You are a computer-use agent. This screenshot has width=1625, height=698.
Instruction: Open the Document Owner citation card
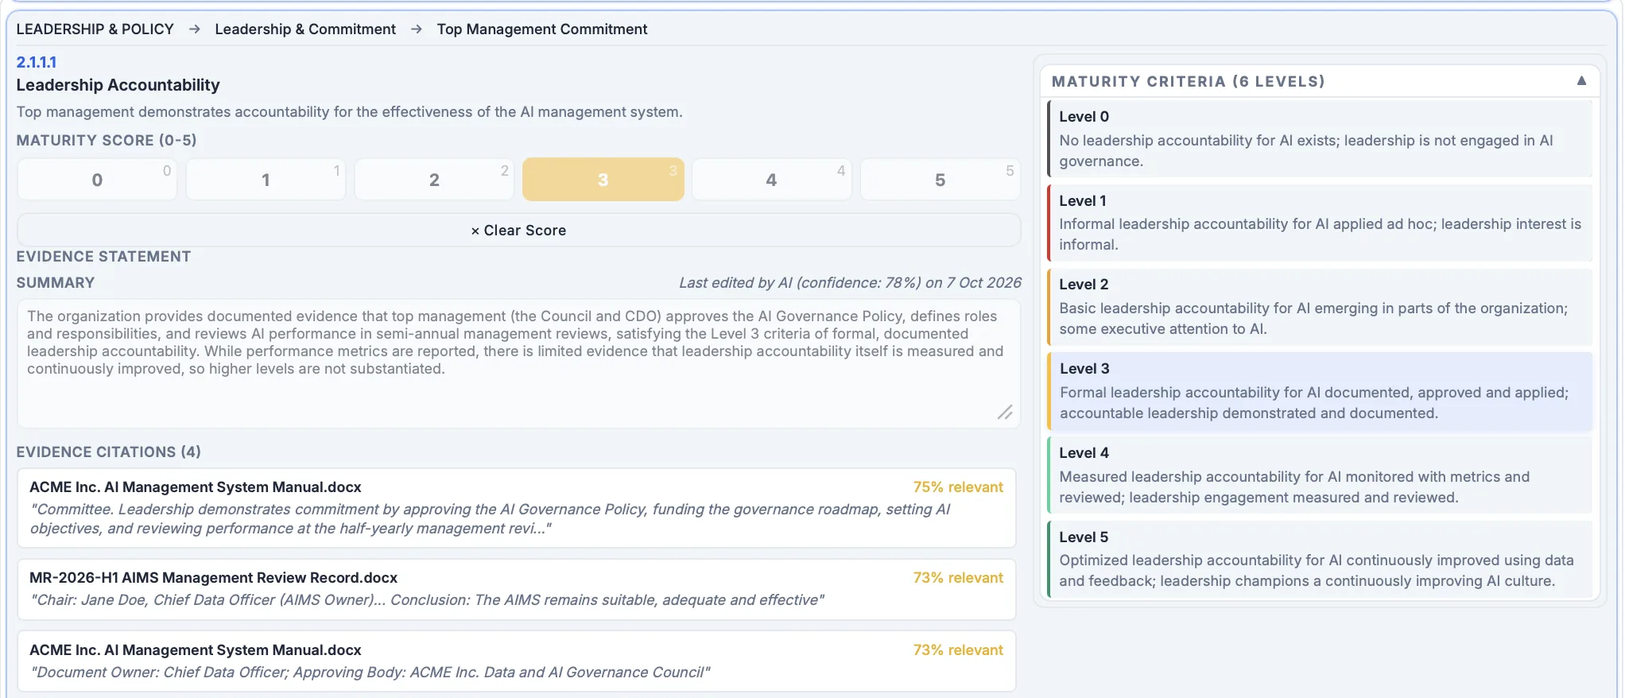(517, 661)
